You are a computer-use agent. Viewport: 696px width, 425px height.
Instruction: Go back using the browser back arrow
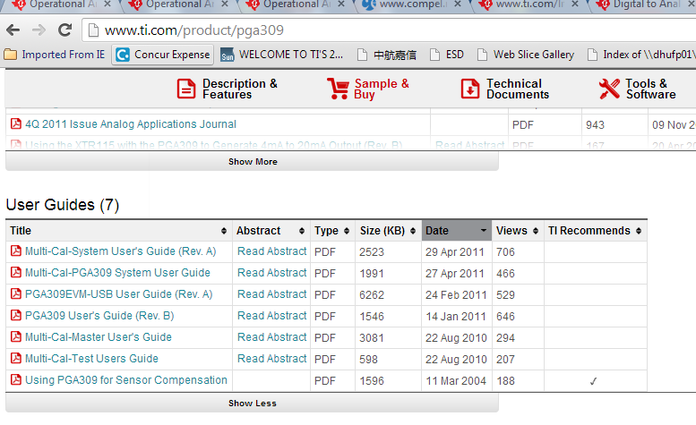point(13,30)
